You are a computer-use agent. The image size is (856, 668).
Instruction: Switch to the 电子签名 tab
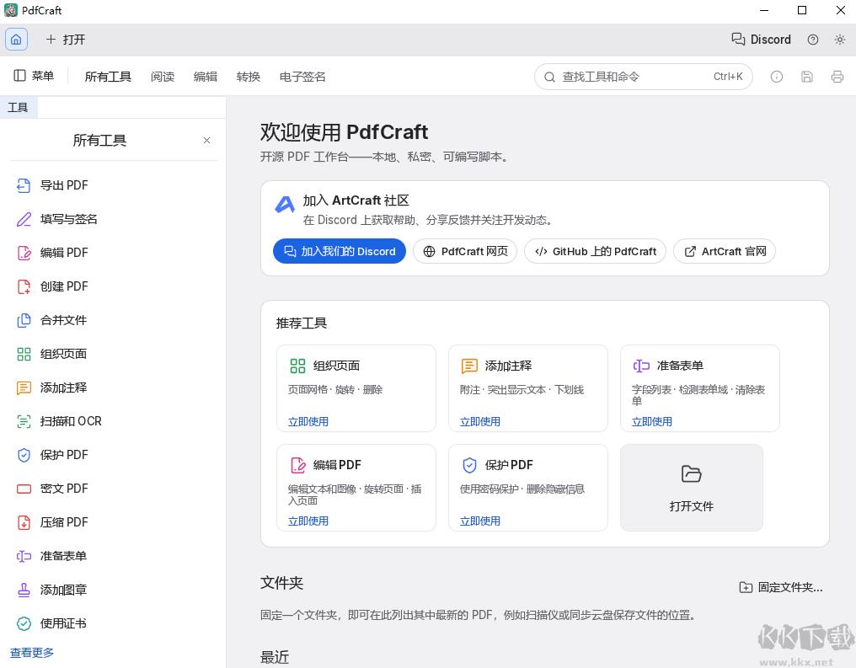[x=302, y=77]
